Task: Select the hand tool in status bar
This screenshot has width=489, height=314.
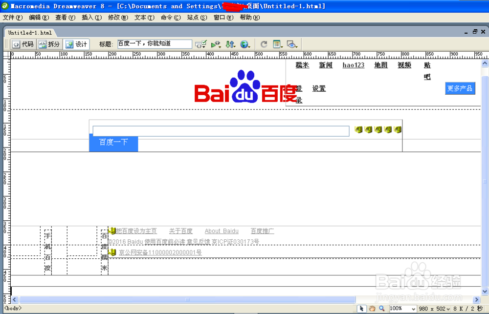Action: coord(372,309)
